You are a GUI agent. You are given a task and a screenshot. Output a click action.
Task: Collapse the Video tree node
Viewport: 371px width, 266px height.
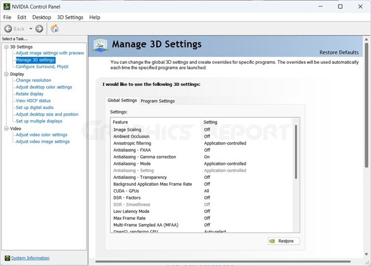(x=6, y=129)
